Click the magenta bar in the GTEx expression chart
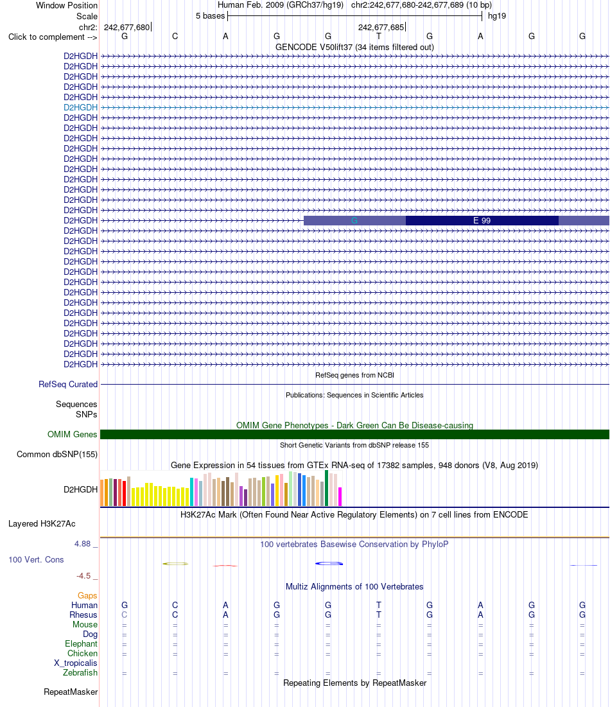The width and height of the screenshot is (610, 707). [x=340, y=496]
